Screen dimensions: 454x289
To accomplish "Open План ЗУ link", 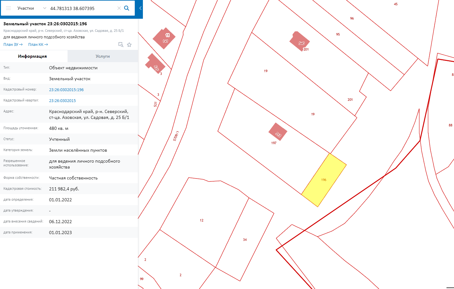I will (x=13, y=45).
